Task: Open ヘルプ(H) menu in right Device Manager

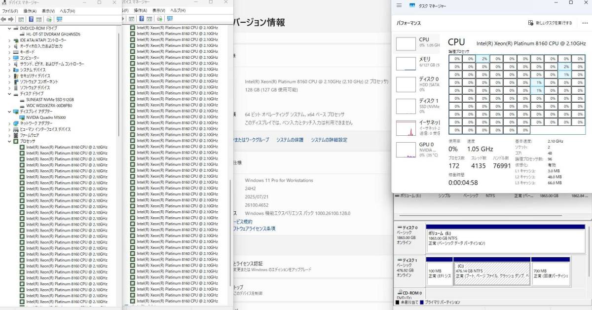Action: [x=178, y=11]
